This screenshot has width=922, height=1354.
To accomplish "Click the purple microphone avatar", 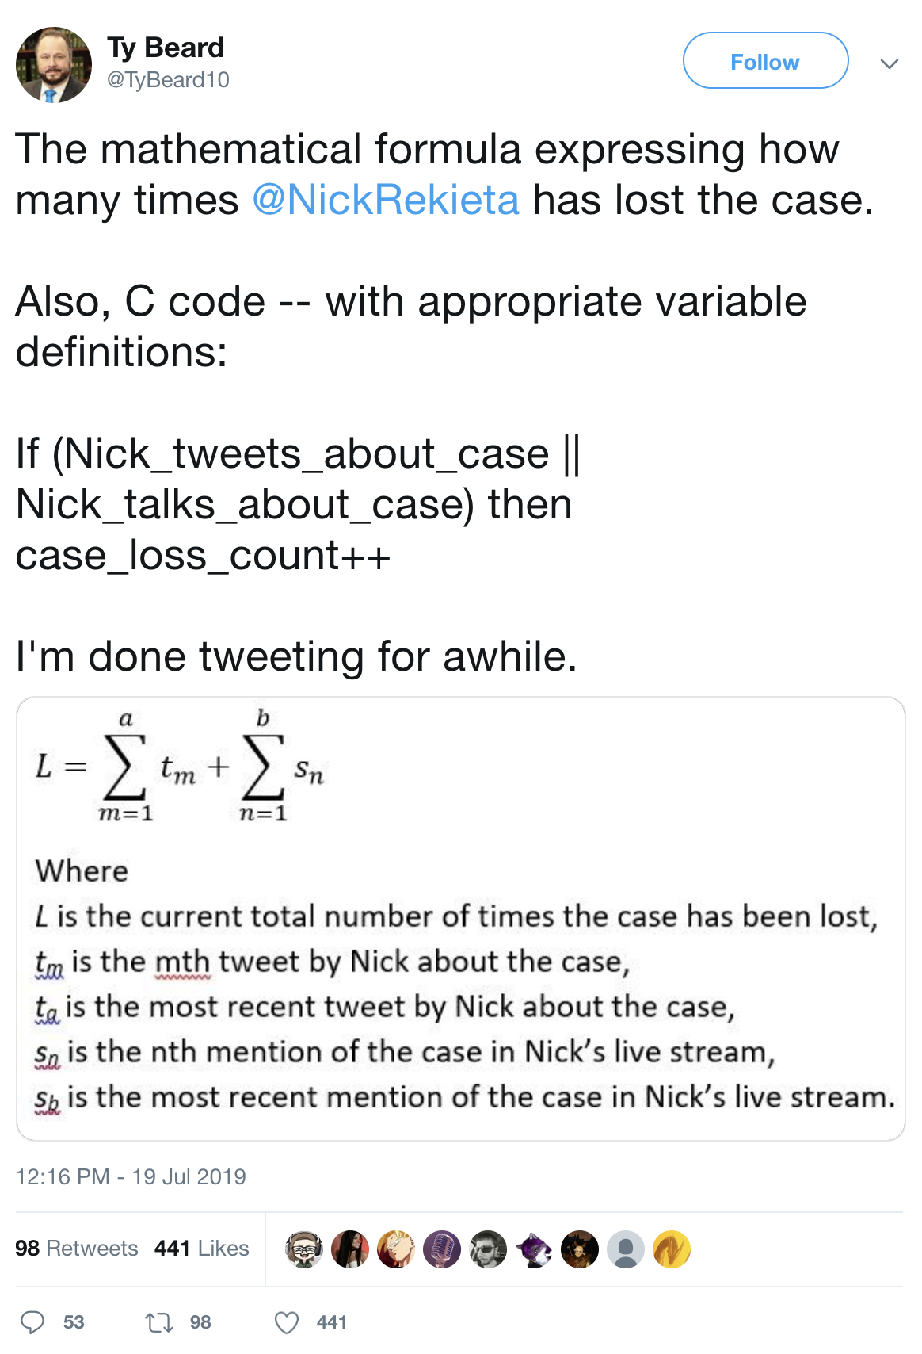I will click(442, 1249).
